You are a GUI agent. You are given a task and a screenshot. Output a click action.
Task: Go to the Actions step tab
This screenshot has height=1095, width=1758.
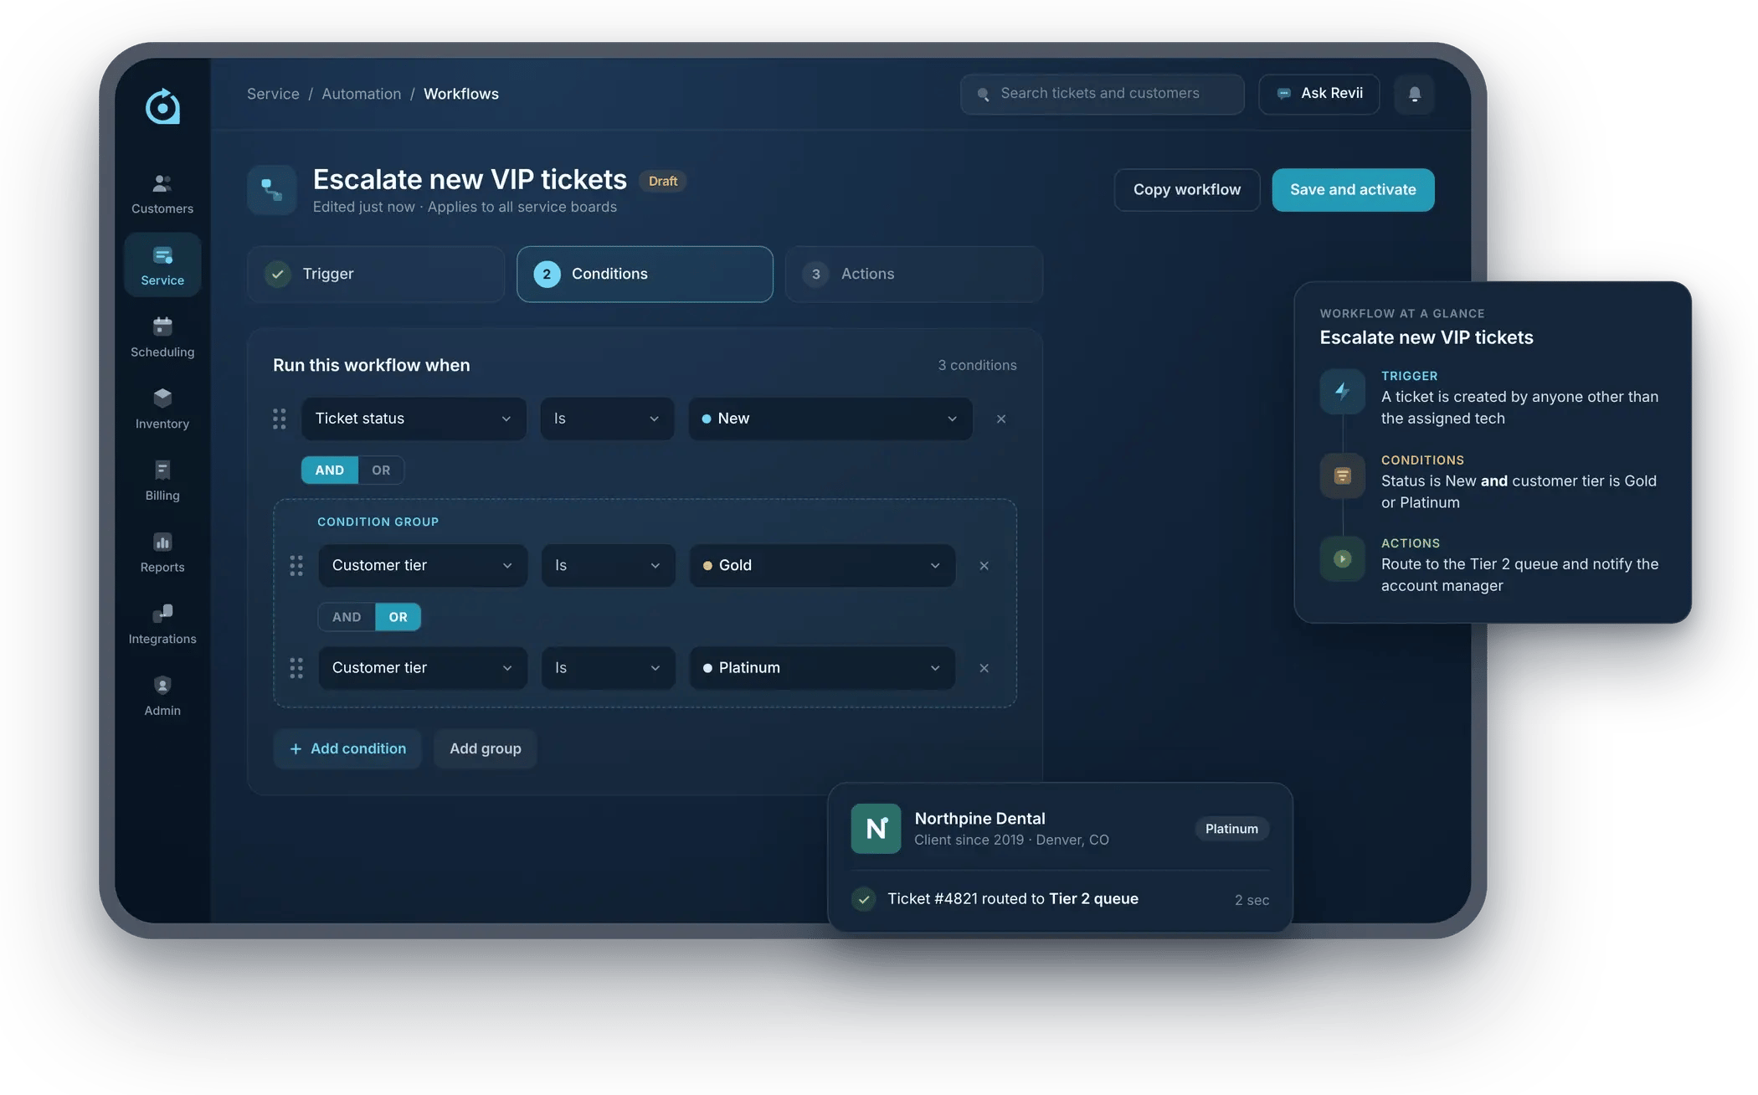914,274
